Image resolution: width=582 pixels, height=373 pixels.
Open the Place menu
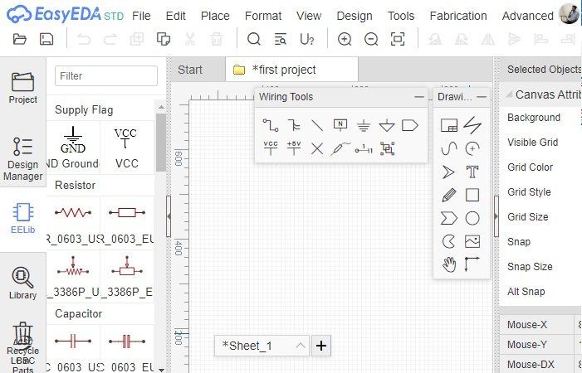(215, 16)
